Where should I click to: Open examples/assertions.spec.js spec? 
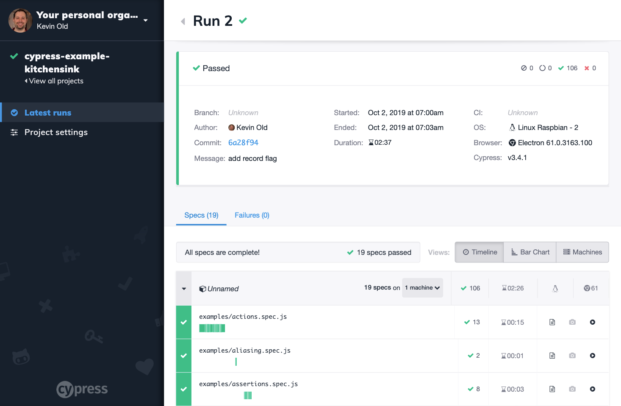248,384
